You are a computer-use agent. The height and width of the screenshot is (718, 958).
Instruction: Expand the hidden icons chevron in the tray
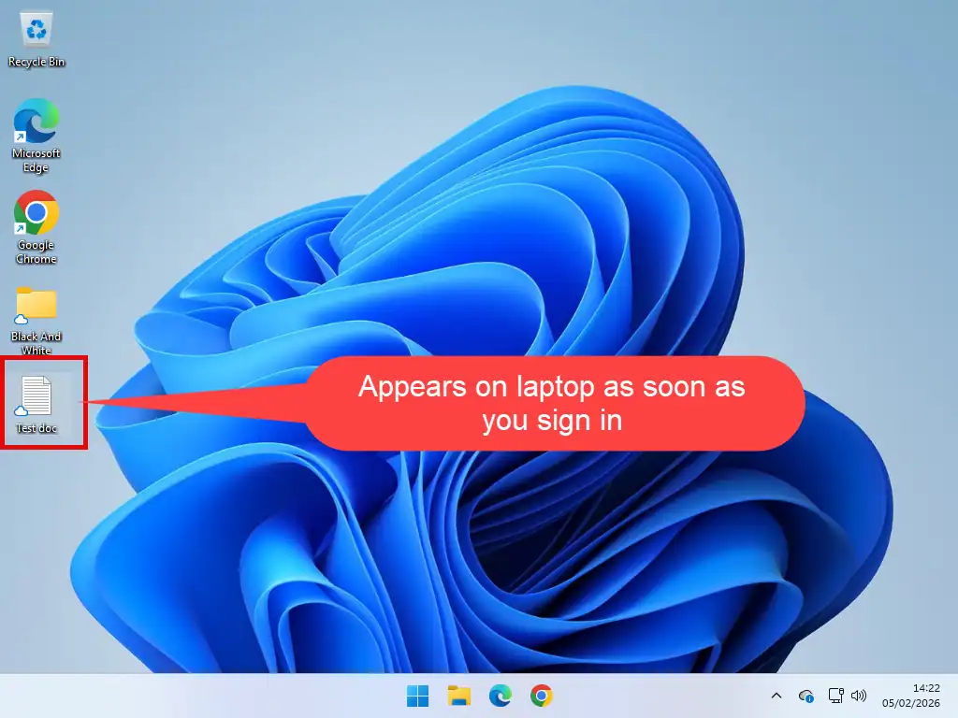776,696
